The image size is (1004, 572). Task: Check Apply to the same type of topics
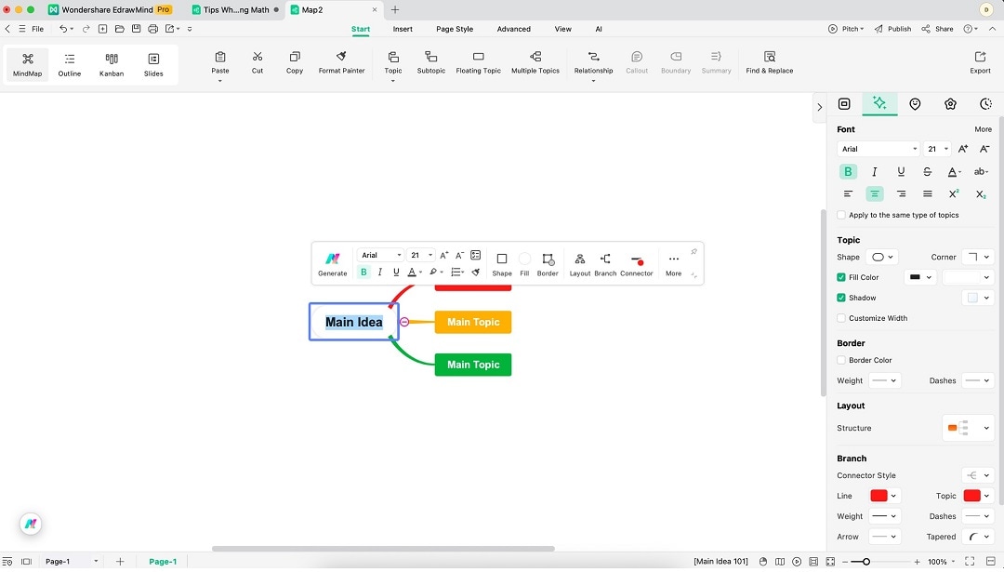[841, 215]
